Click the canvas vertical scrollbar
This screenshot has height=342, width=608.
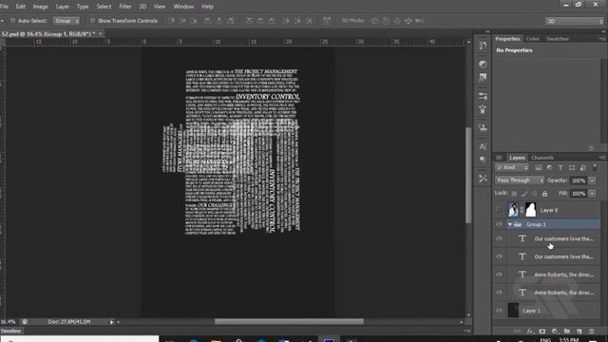468,175
